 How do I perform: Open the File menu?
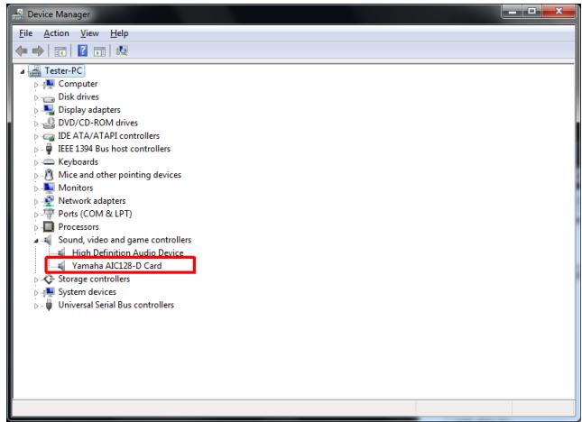[x=25, y=33]
